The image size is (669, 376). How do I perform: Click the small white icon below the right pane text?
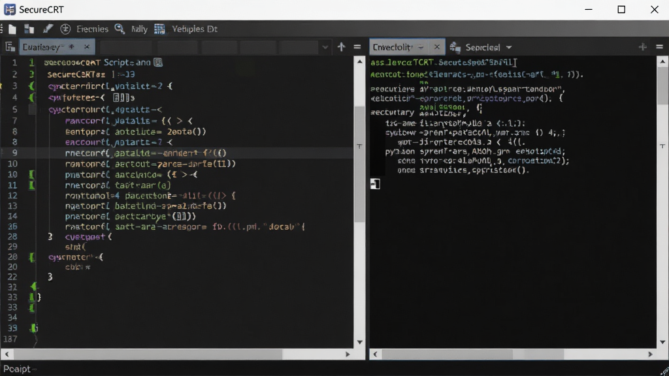tap(375, 183)
